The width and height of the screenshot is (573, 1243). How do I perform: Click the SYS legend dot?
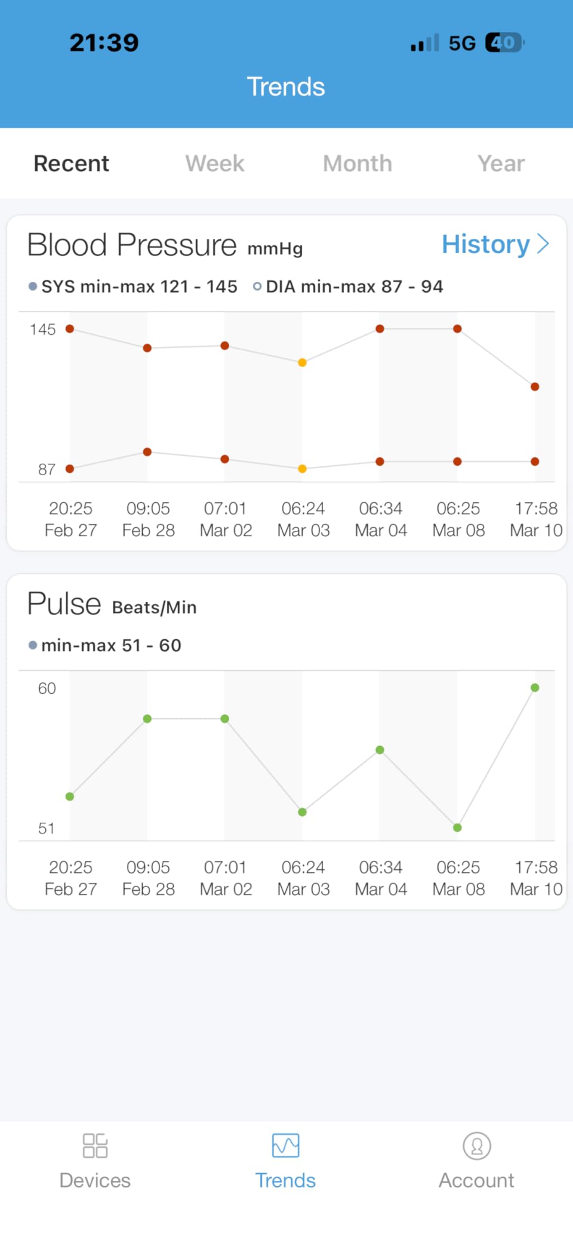point(33,287)
